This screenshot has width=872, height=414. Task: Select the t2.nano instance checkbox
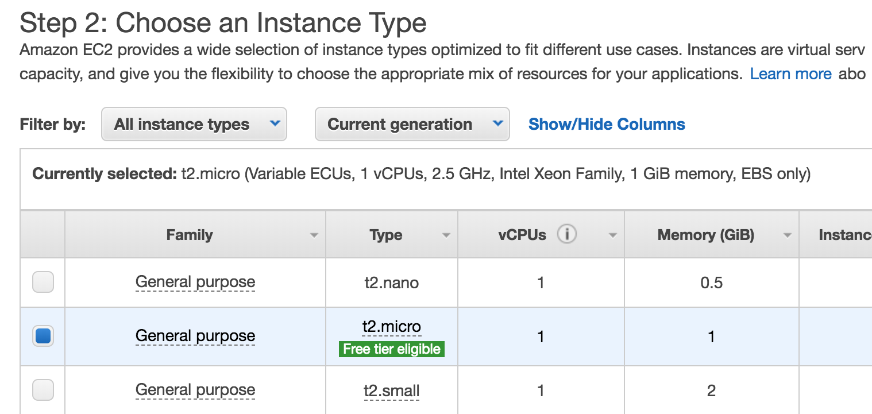[43, 282]
